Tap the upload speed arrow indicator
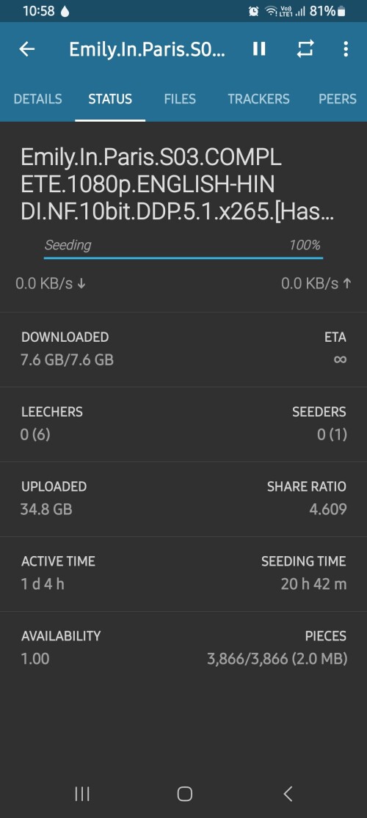Viewport: 367px width, 818px height. (347, 284)
